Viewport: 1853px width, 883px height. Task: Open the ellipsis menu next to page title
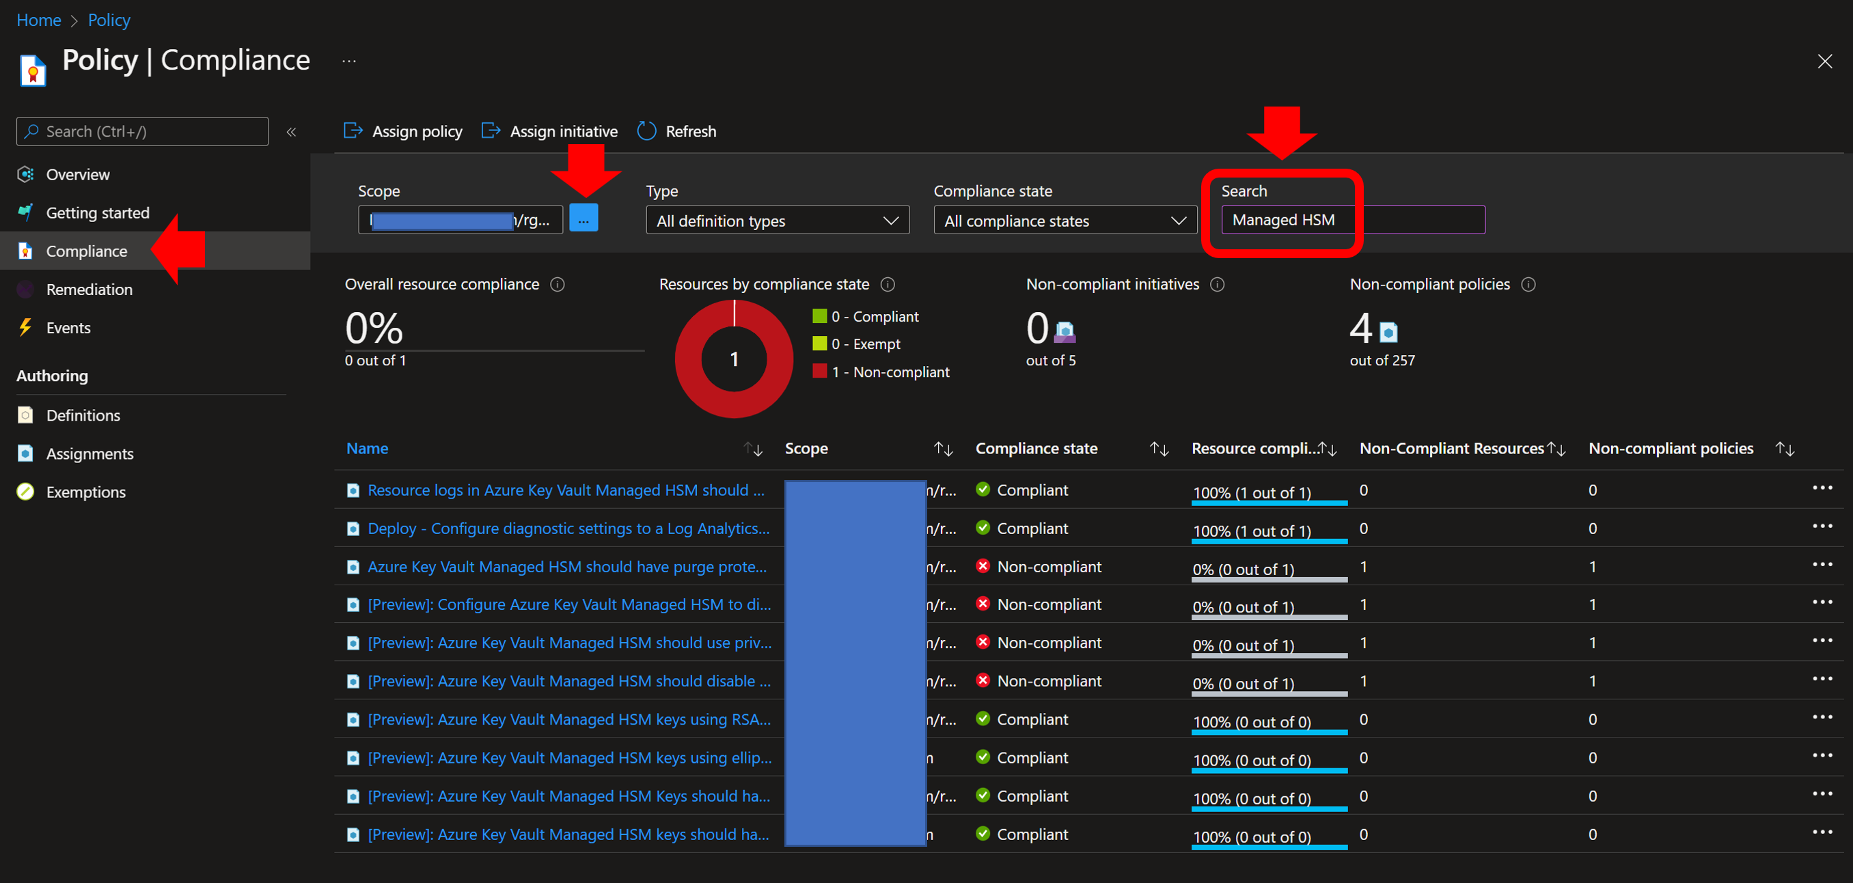349,61
